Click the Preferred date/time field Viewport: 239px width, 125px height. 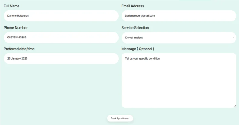tap(61, 58)
